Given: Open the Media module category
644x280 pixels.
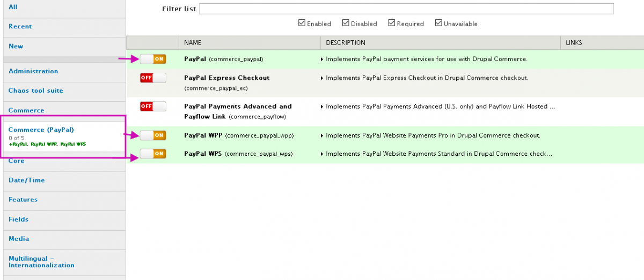Looking at the screenshot, I should [64, 239].
